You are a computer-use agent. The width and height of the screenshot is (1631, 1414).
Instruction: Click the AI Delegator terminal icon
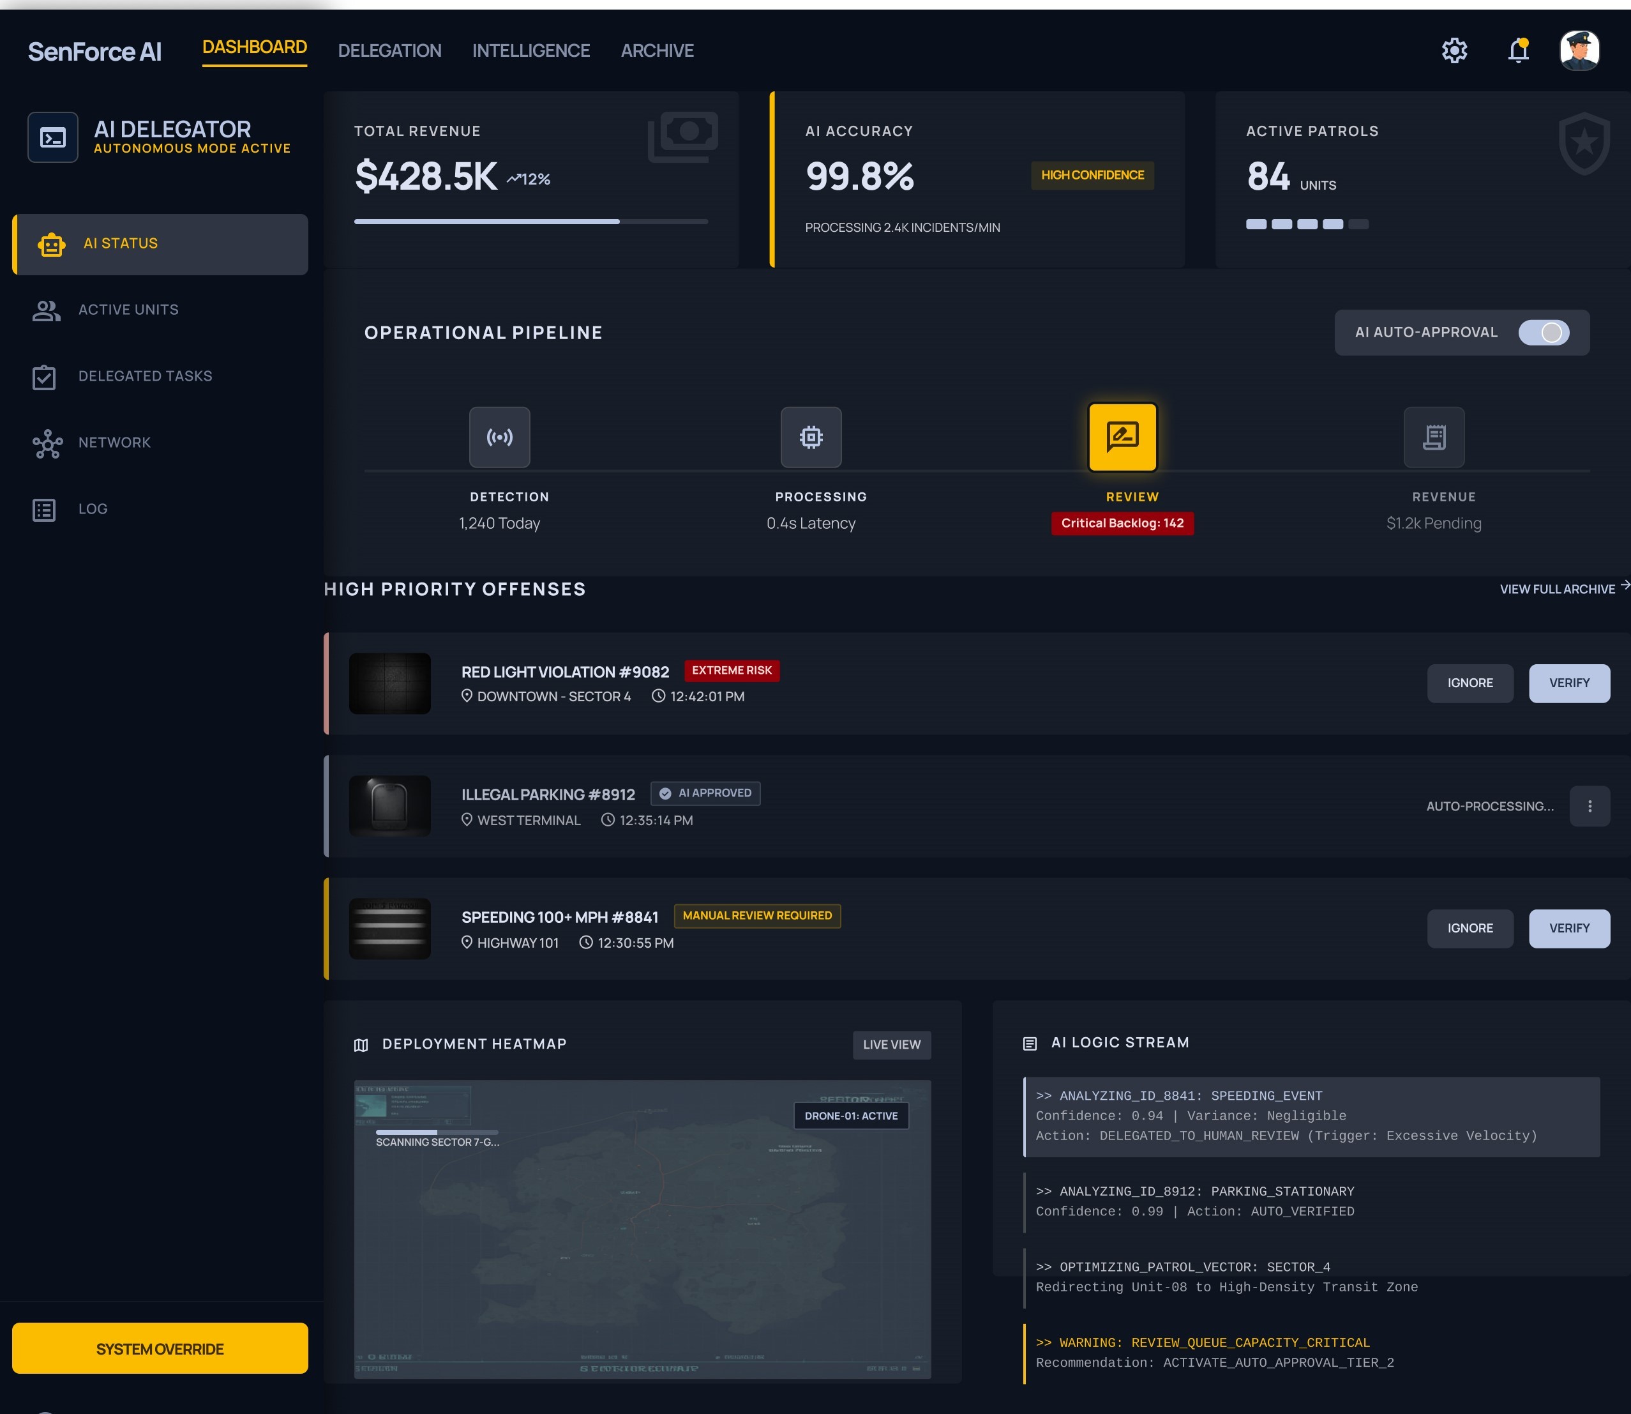[53, 137]
